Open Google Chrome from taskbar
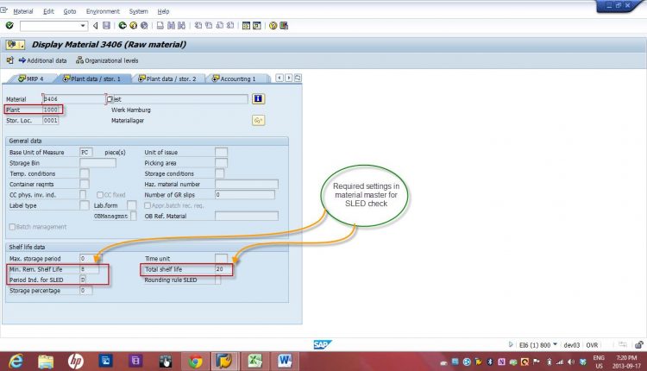The image size is (647, 371). coord(195,362)
